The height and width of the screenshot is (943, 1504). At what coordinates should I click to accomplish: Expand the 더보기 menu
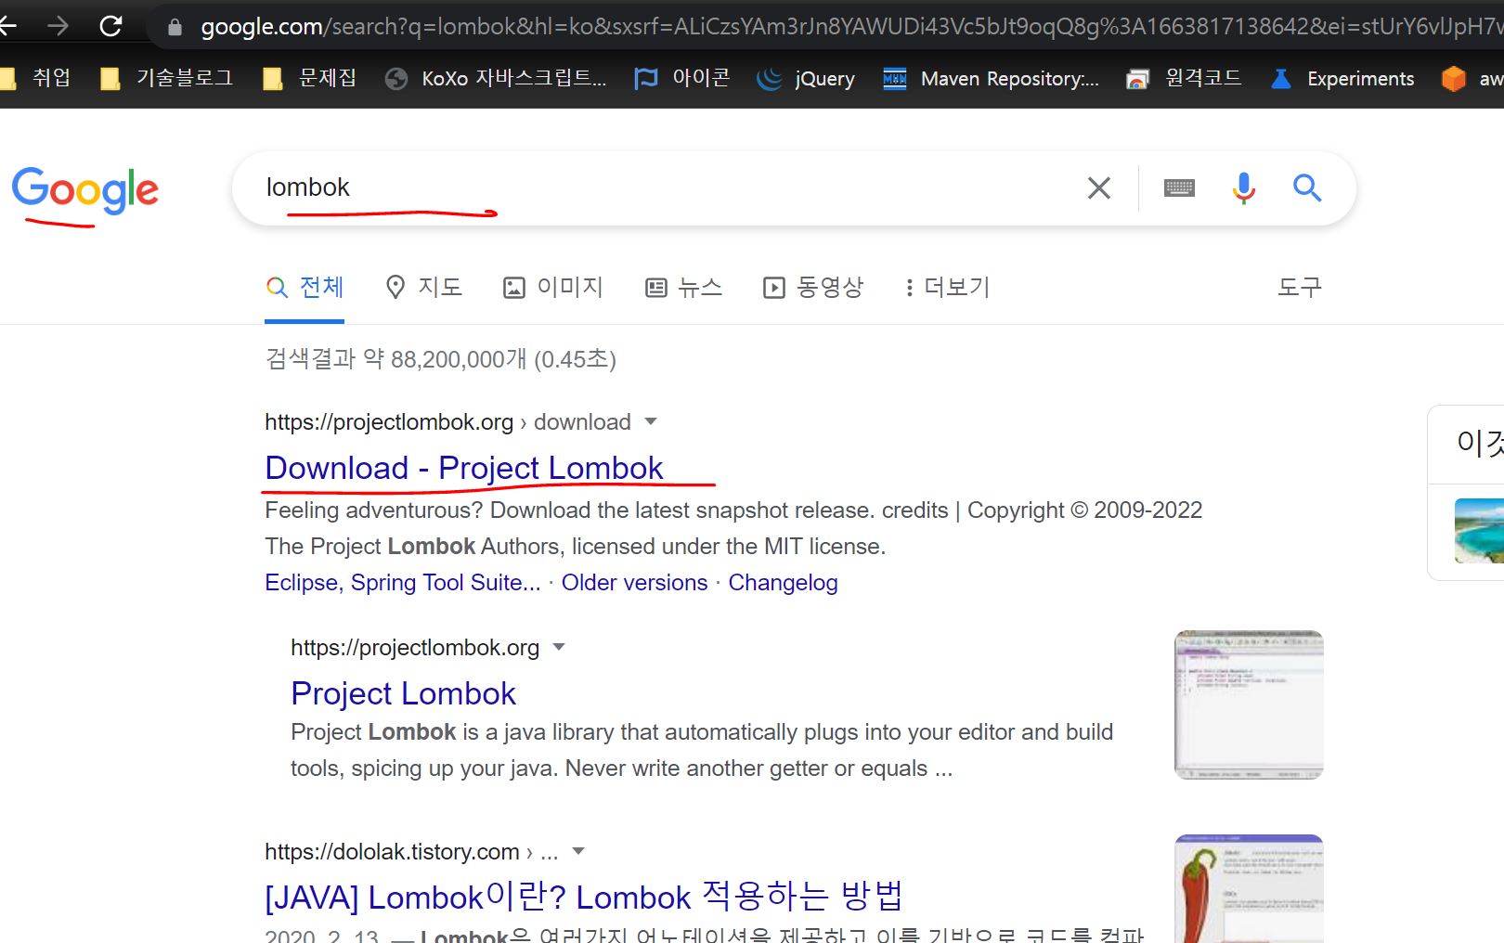point(948,288)
